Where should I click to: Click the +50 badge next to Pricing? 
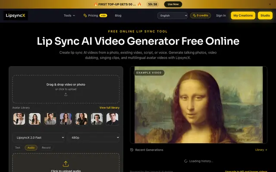click(103, 15)
